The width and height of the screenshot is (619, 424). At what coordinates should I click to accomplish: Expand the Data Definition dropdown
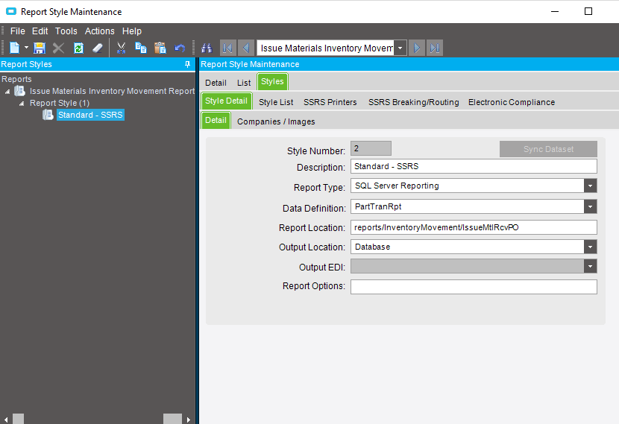(590, 207)
